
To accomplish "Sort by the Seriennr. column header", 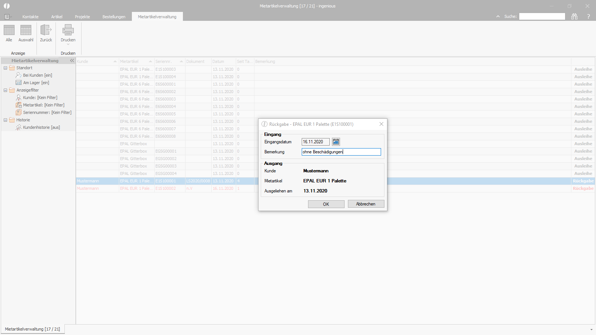I will coord(169,61).
